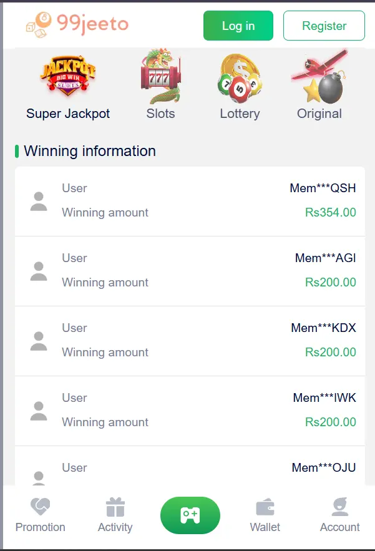The width and height of the screenshot is (375, 551).
Task: Select the Mem***KDX winning entry
Action: [x=190, y=341]
